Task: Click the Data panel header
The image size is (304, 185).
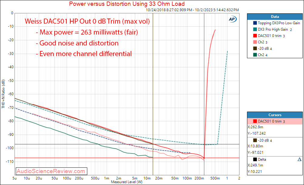Action: [275, 17]
